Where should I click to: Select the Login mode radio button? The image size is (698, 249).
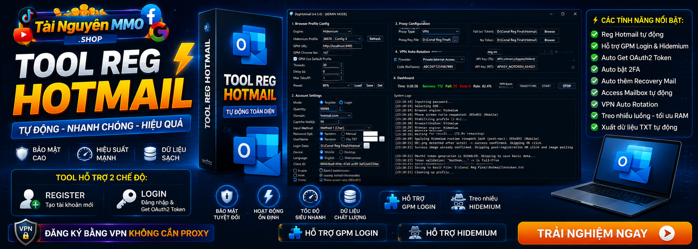(341, 102)
